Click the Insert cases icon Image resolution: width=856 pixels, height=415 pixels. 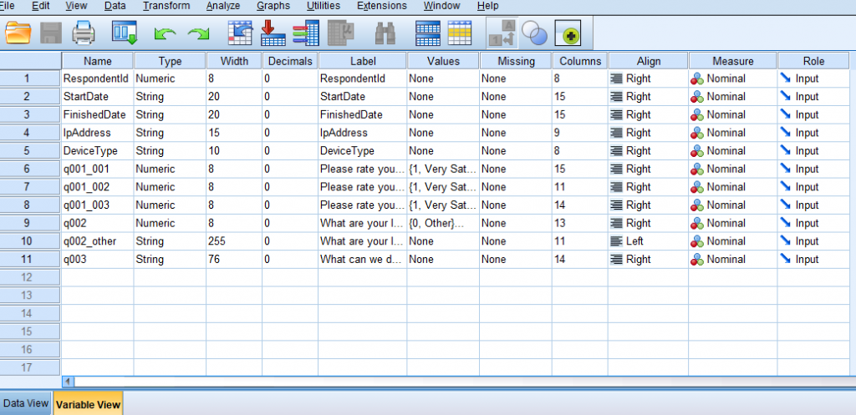click(427, 33)
